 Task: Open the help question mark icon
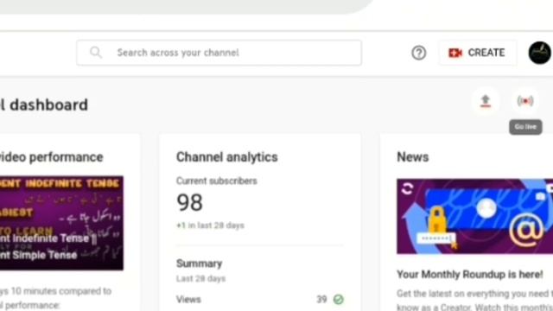pyautogui.click(x=418, y=53)
